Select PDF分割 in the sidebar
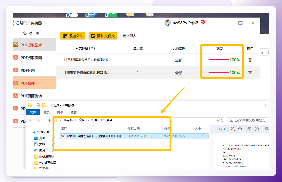Viewport: 282px width, 182px height. click(x=34, y=70)
